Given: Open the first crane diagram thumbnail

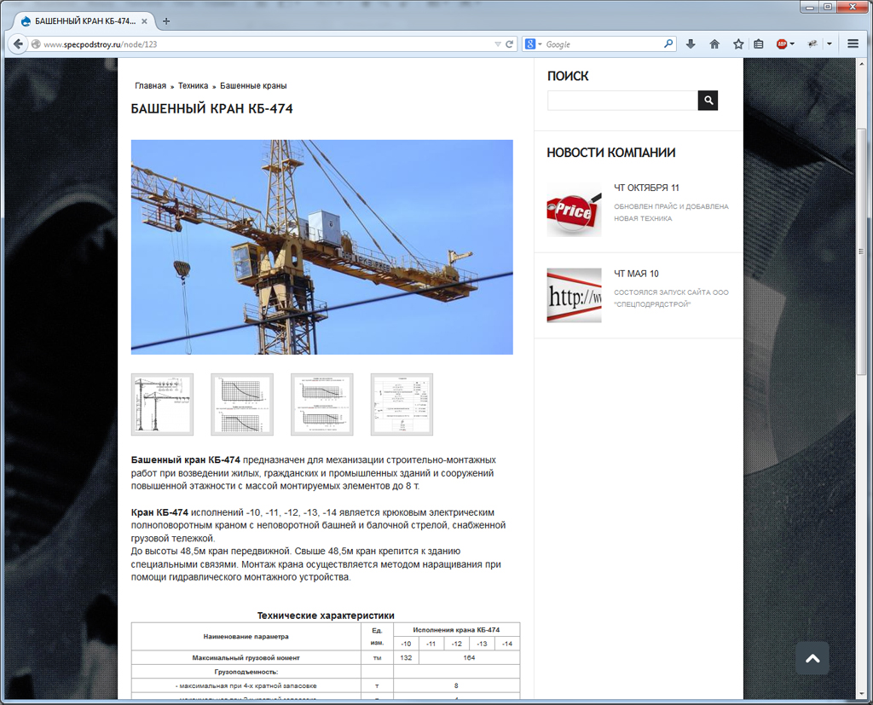Looking at the screenshot, I should (162, 404).
